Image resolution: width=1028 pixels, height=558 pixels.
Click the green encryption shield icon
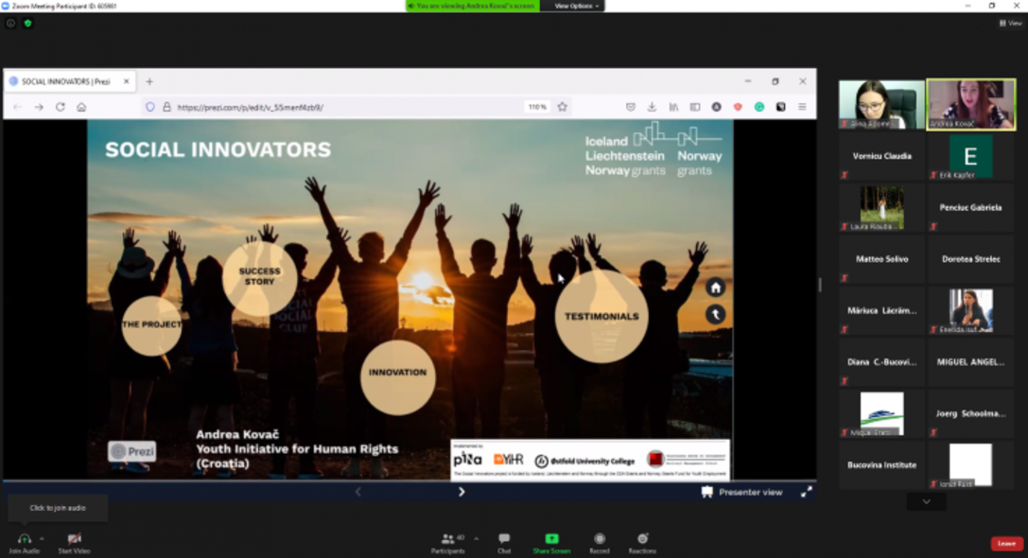27,24
